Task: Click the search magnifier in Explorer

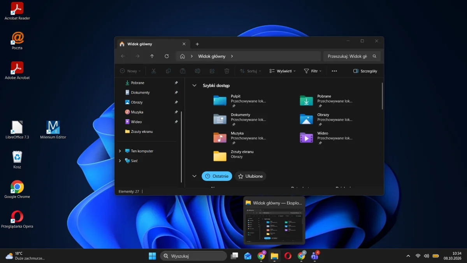Action: (374, 56)
